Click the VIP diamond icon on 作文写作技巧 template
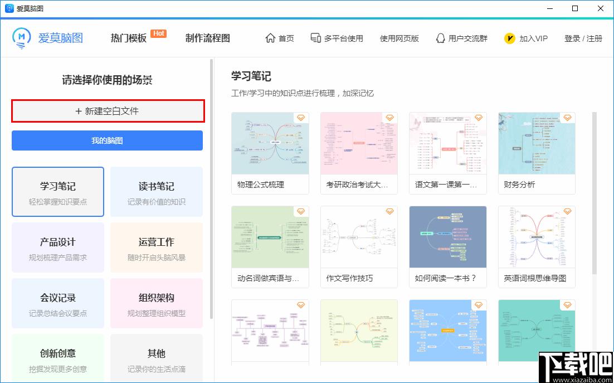 (x=389, y=211)
